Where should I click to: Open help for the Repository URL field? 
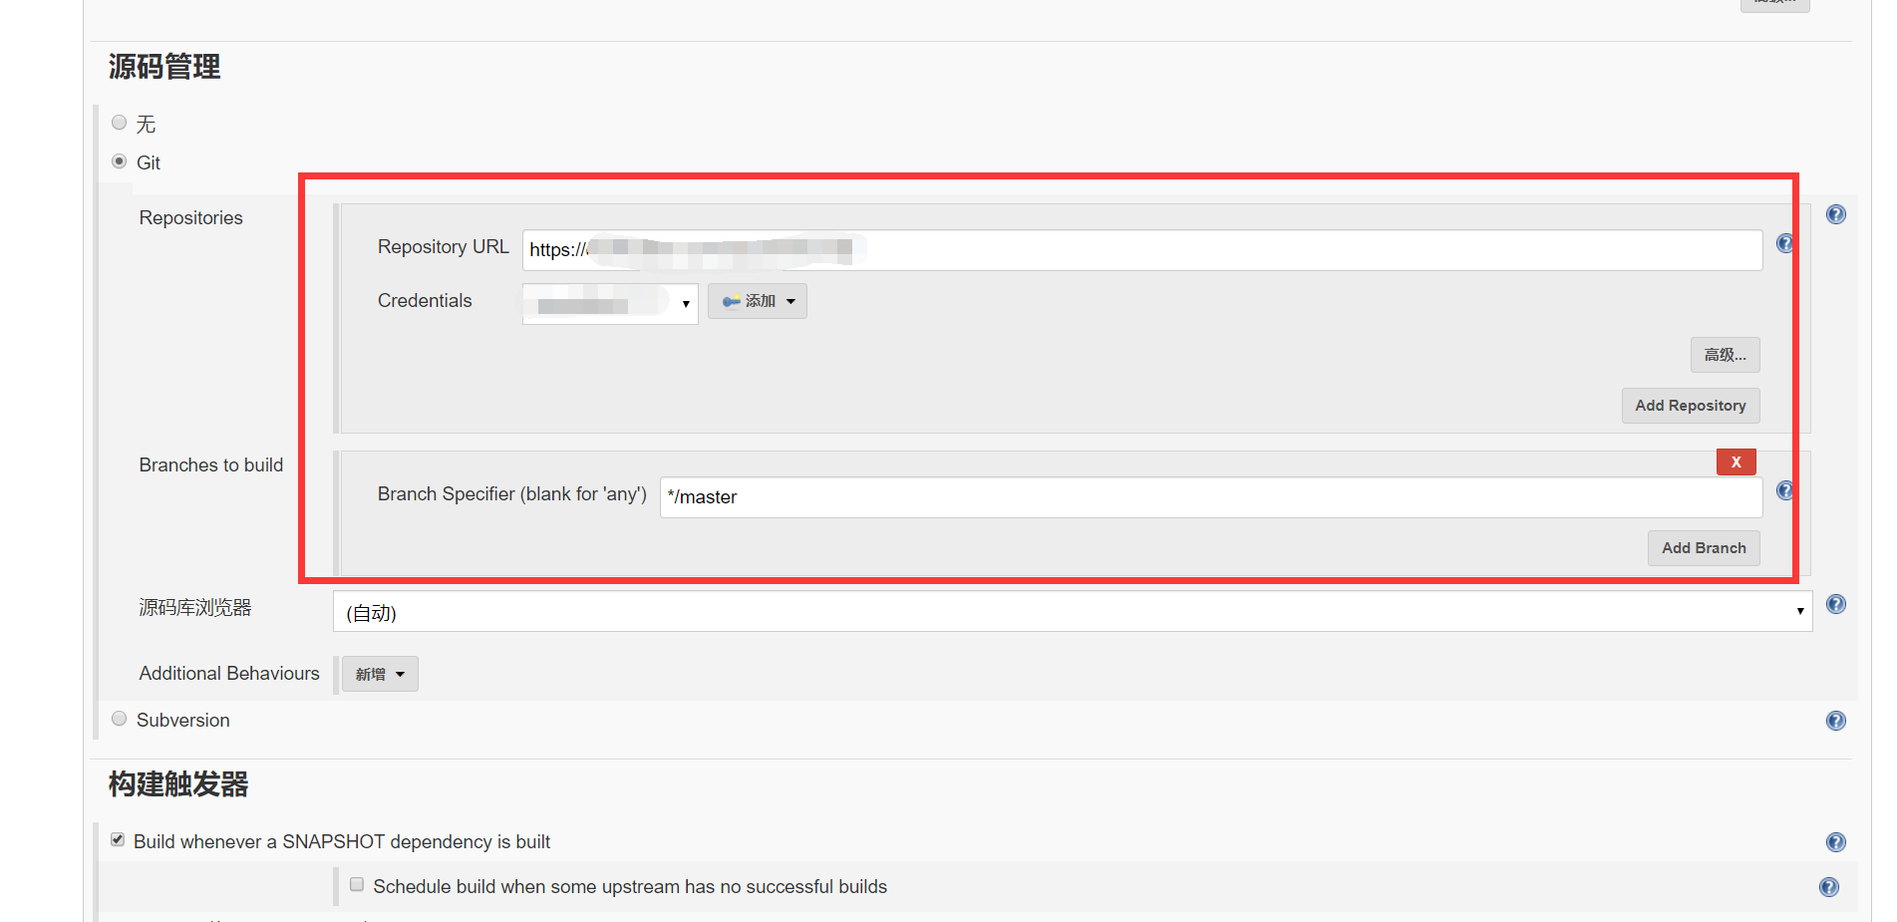[1784, 243]
